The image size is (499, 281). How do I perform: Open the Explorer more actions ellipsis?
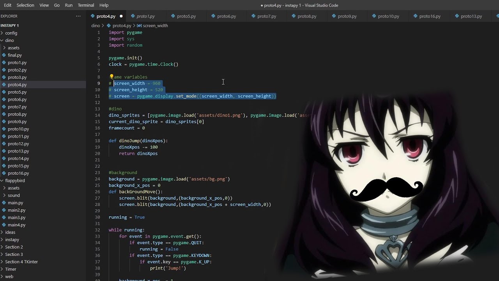coord(78,16)
